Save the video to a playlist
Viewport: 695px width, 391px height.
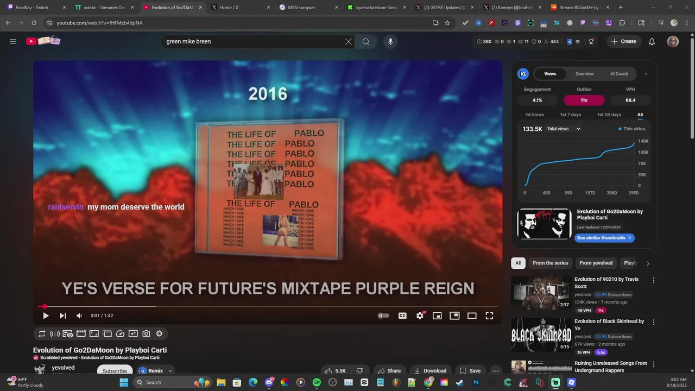(x=470, y=371)
